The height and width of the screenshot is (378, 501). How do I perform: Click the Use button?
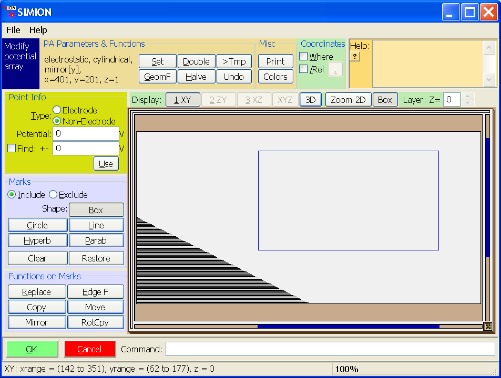106,164
